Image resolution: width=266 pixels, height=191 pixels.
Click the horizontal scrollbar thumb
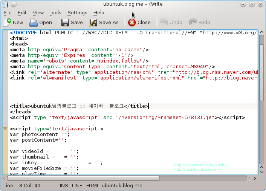(83, 178)
